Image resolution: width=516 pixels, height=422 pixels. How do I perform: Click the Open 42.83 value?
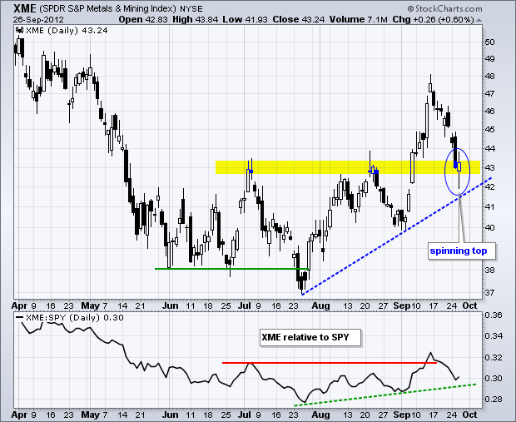click(143, 19)
